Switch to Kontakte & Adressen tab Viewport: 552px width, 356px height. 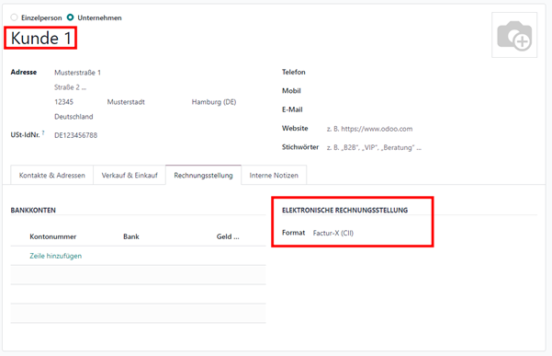[x=52, y=175]
